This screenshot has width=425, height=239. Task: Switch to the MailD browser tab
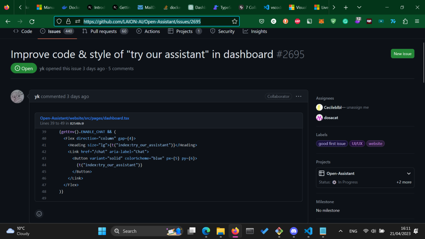[x=147, y=7]
